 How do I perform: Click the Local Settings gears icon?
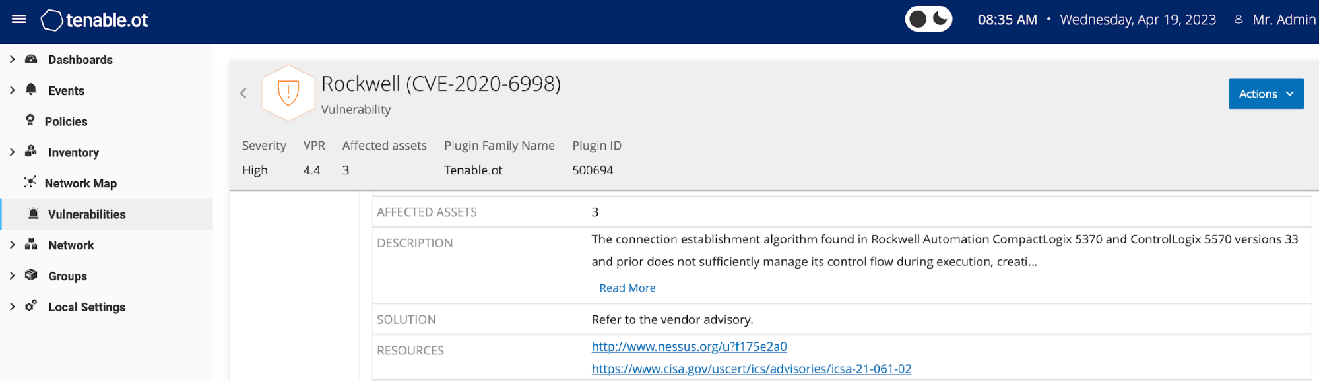(31, 305)
